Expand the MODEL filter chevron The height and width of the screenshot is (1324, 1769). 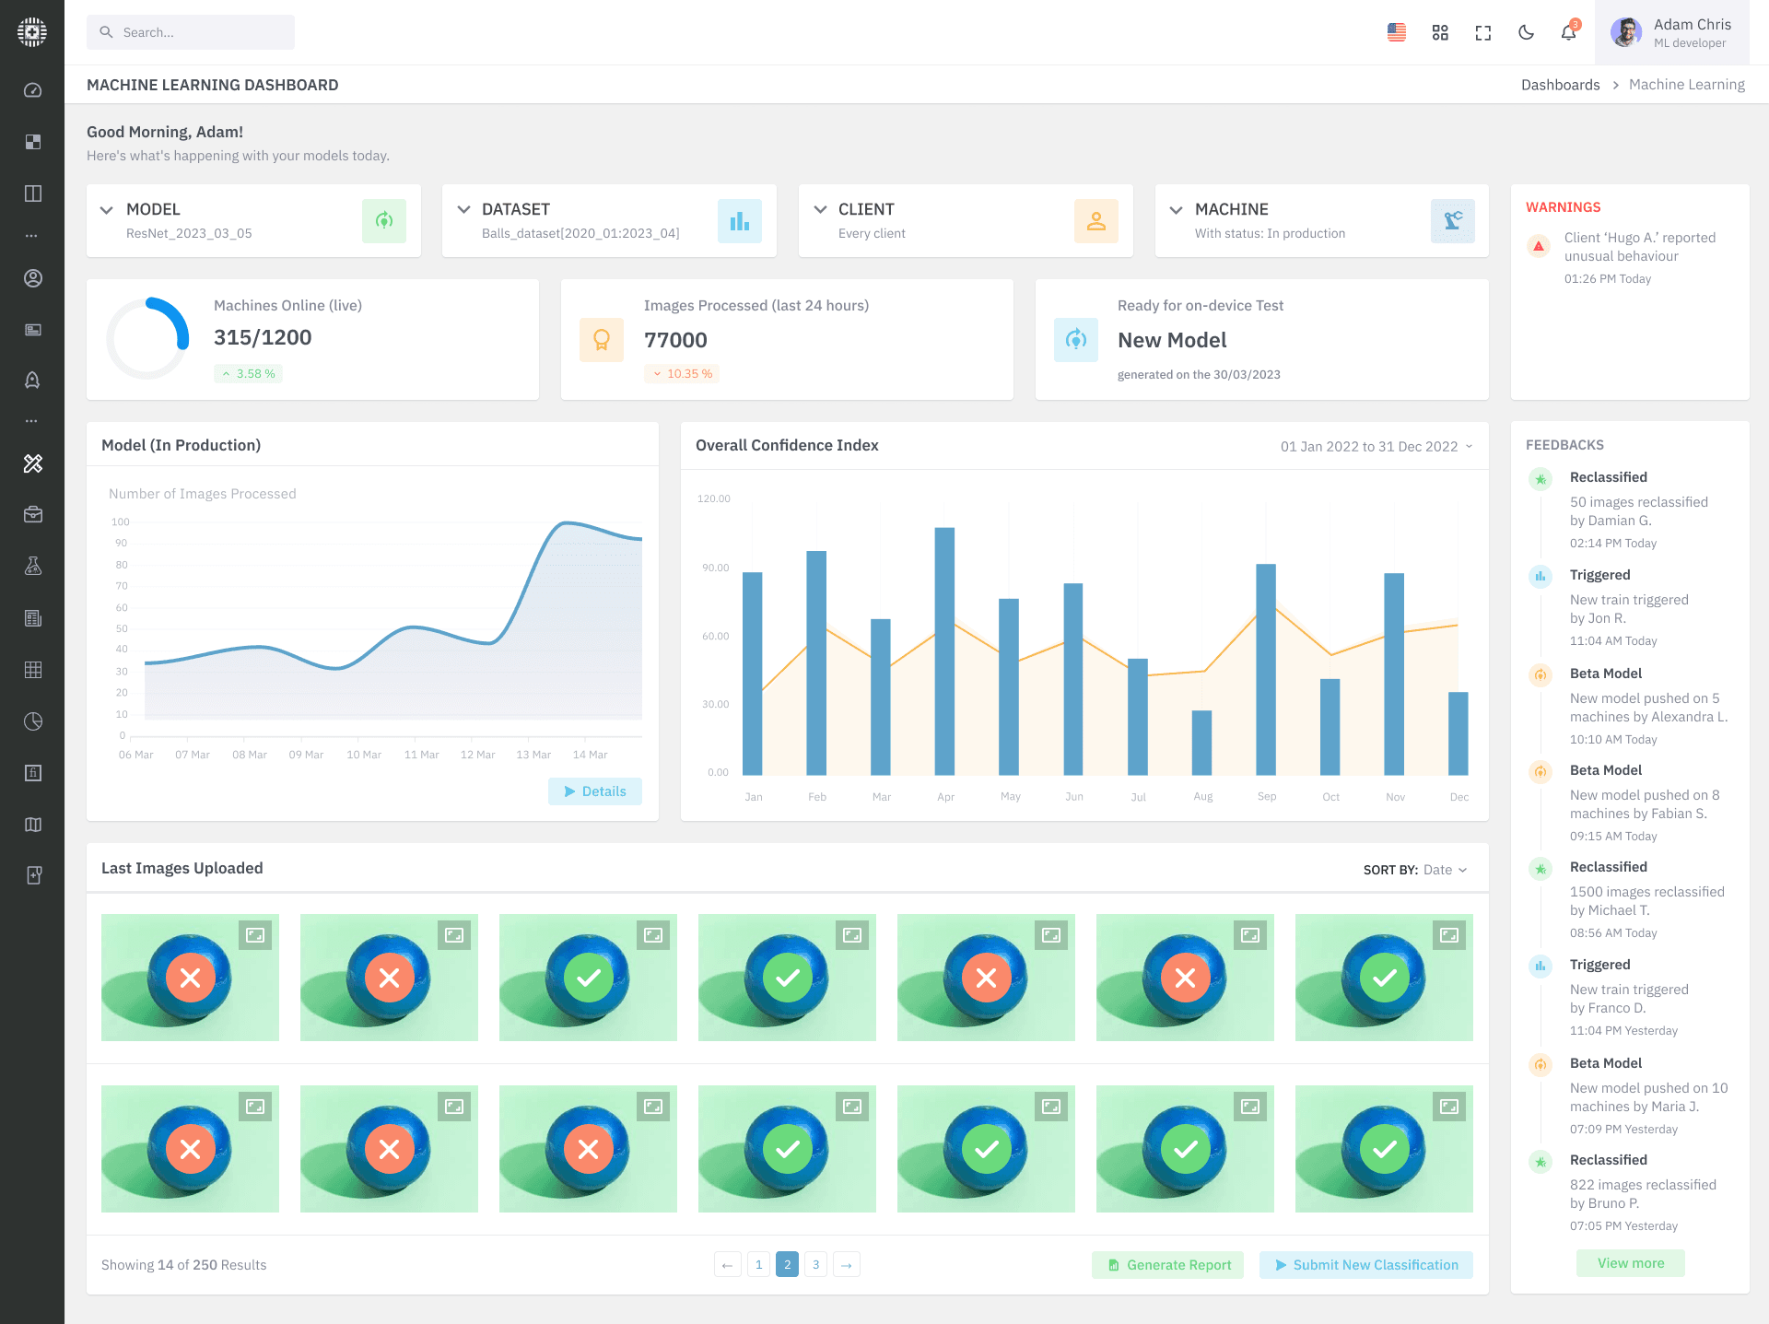point(106,210)
